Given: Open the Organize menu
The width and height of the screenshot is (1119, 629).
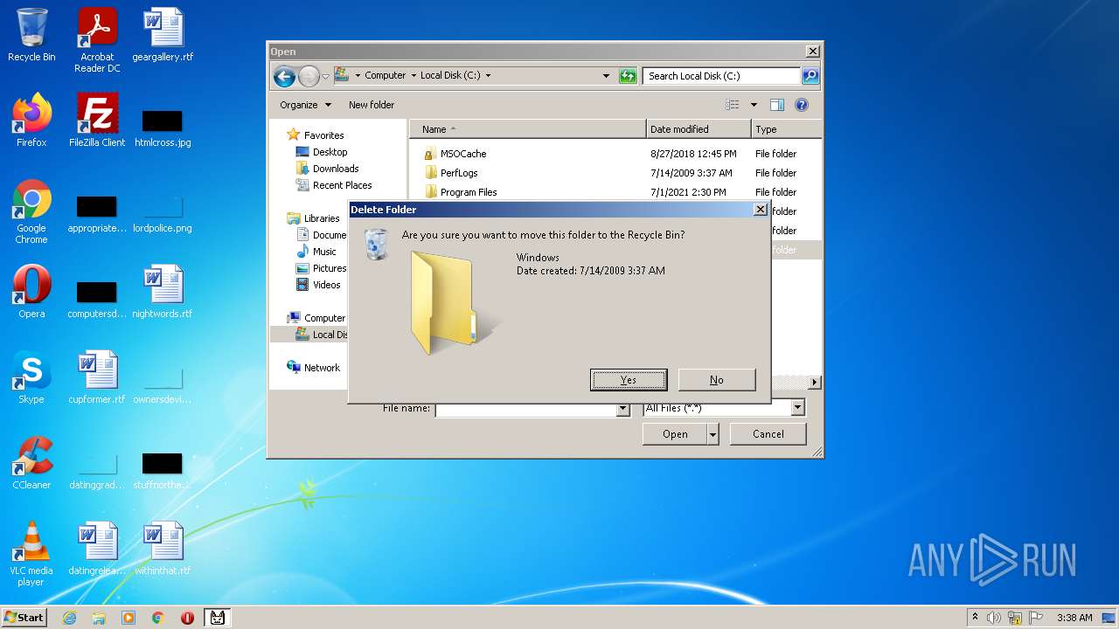Looking at the screenshot, I should [305, 105].
